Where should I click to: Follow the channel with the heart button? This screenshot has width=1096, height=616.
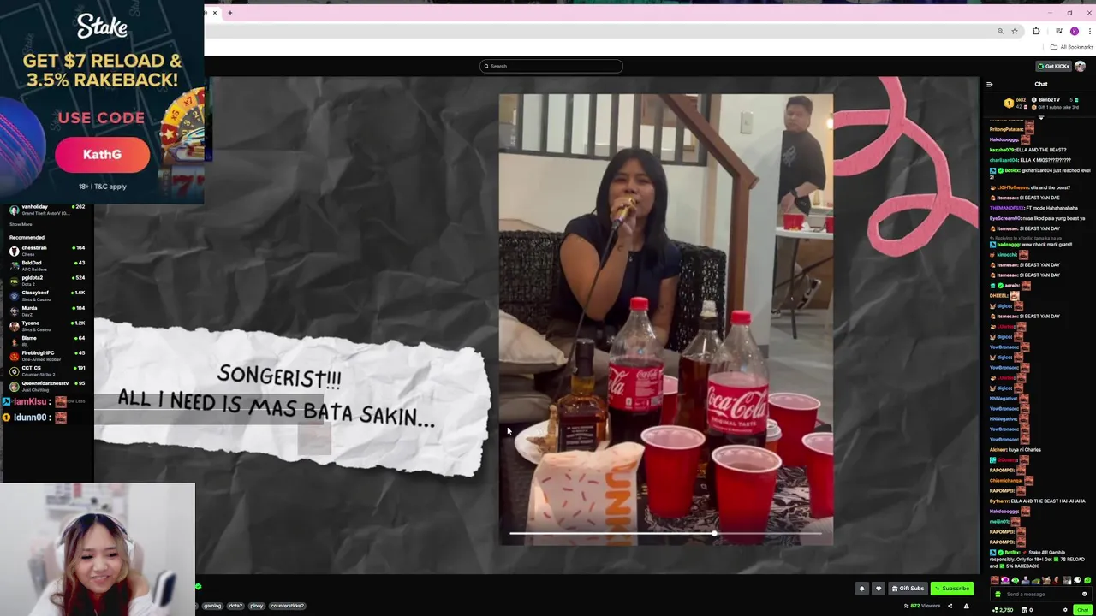pyautogui.click(x=878, y=589)
